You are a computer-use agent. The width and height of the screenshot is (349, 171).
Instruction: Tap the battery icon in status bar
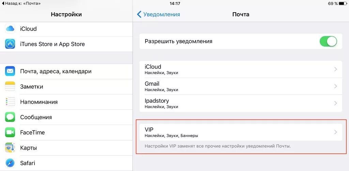(x=343, y=3)
